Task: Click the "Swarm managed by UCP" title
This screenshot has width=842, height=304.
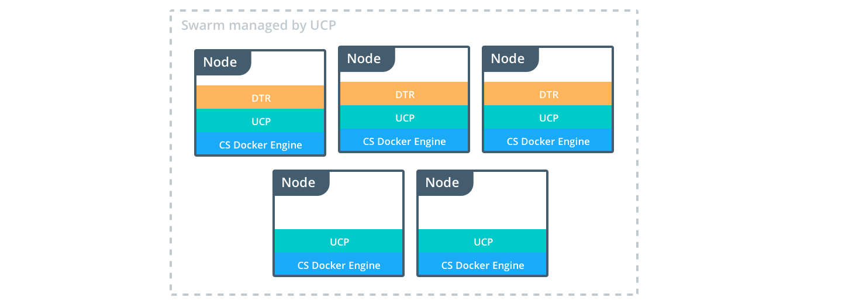Action: [x=258, y=26]
